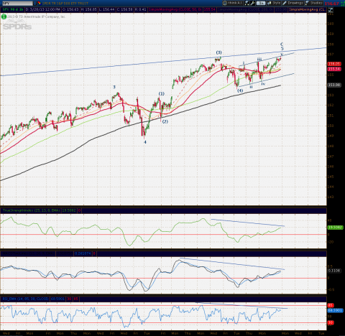Click the RSI_EMA (14, 85, 30, CLOSE) study header
This screenshot has height=336, width=345.
[25, 299]
